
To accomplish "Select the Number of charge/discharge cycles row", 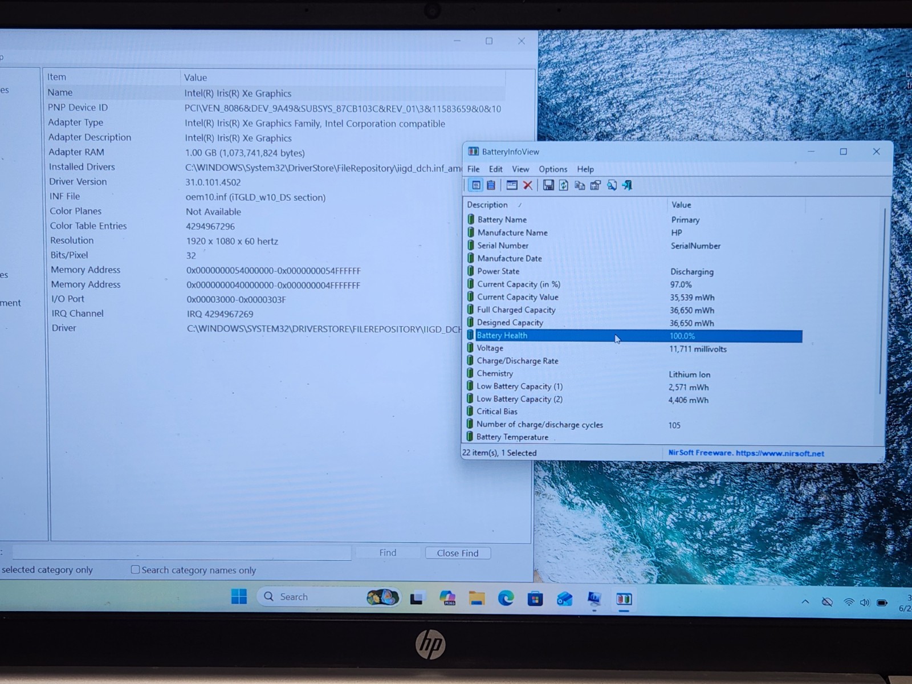I will (x=634, y=425).
